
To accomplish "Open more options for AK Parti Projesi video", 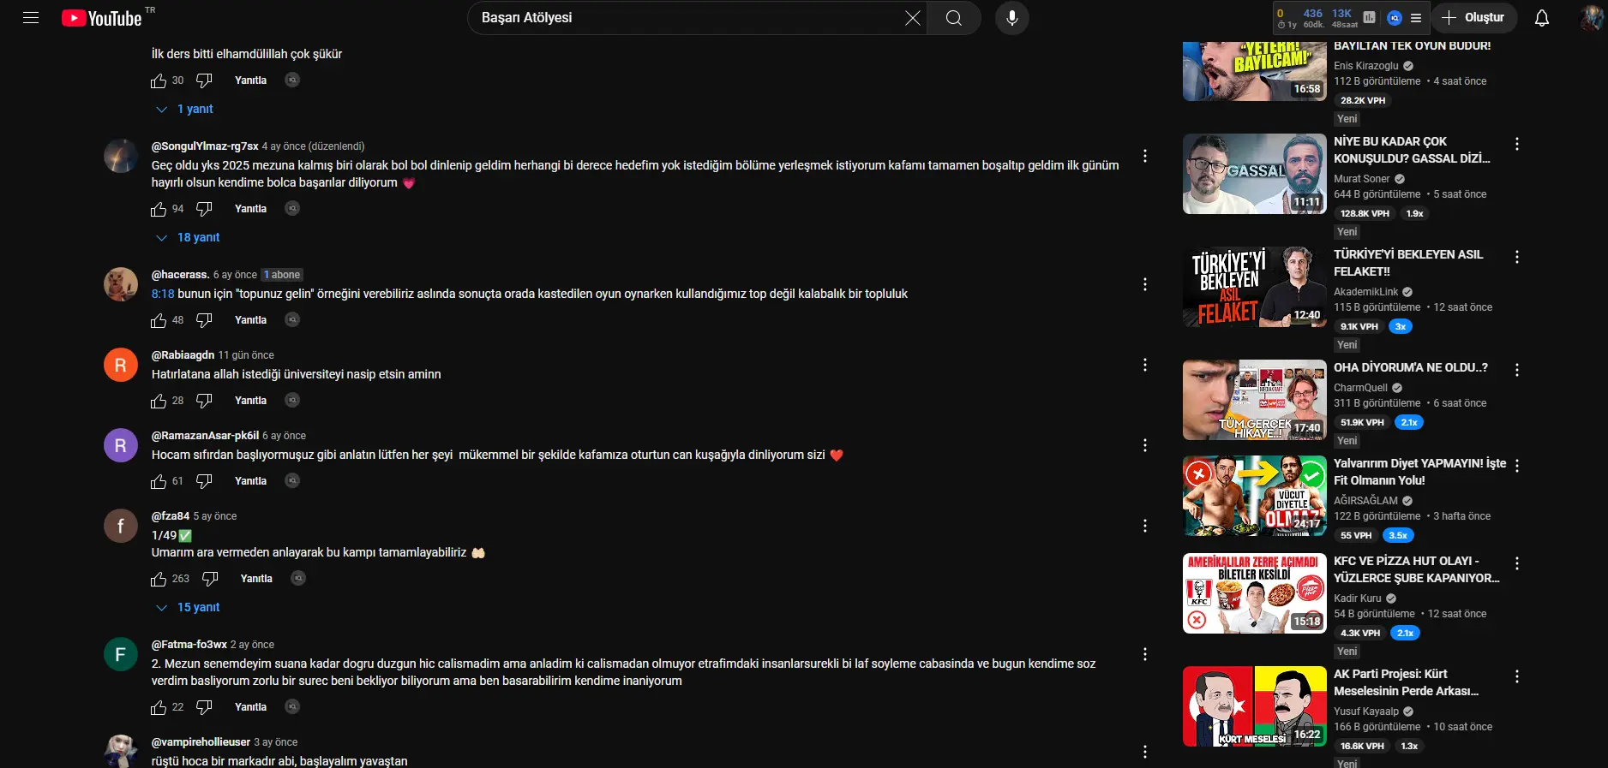I will pos(1517,676).
